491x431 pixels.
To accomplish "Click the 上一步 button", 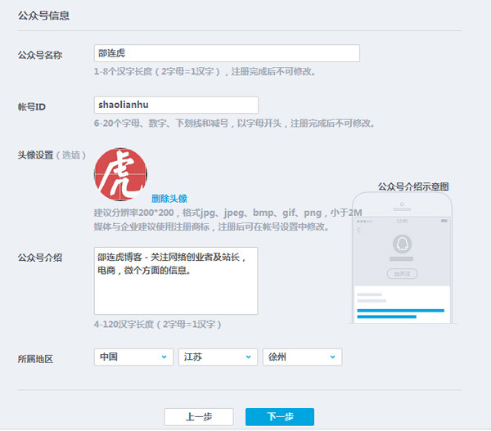I will (199, 417).
